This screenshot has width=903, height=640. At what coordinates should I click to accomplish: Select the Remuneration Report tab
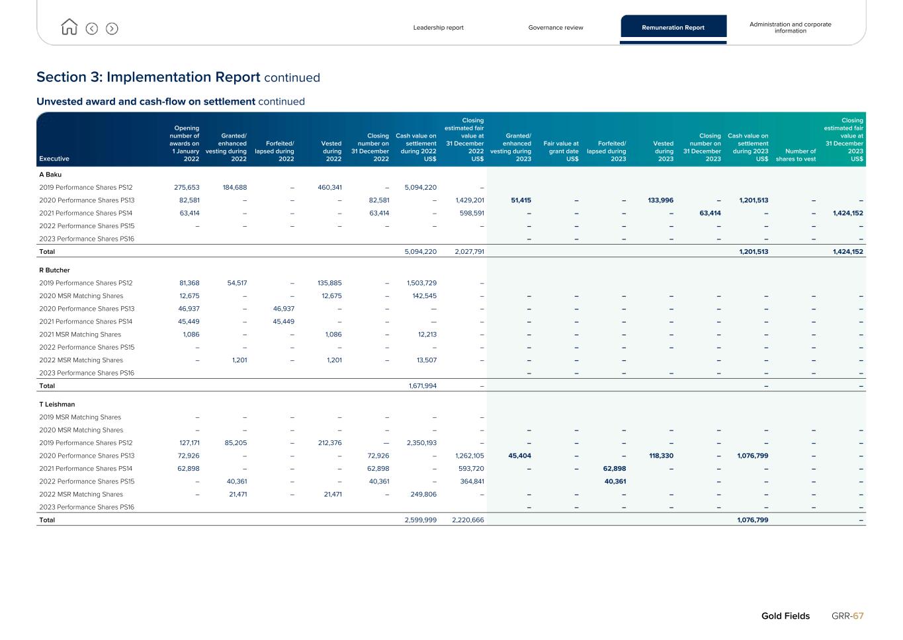673,28
